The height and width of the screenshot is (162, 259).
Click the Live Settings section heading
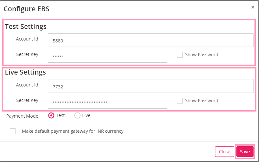26,72
